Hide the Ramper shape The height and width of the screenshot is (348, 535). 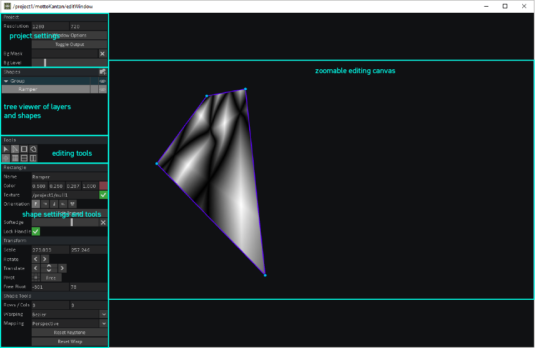pos(102,89)
